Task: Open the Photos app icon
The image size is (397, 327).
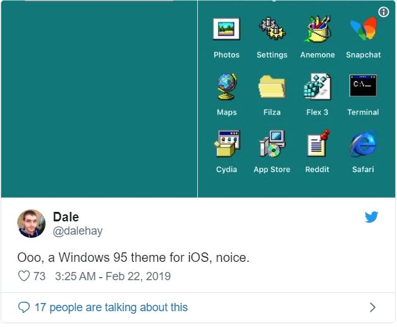Action: click(x=226, y=29)
